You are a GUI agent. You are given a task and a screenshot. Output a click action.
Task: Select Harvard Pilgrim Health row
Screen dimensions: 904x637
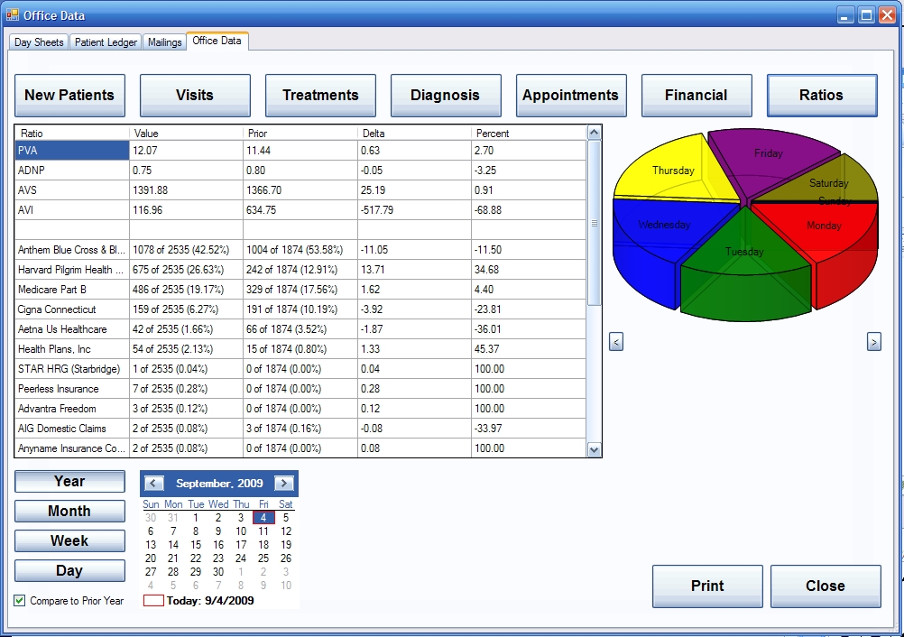pos(300,270)
